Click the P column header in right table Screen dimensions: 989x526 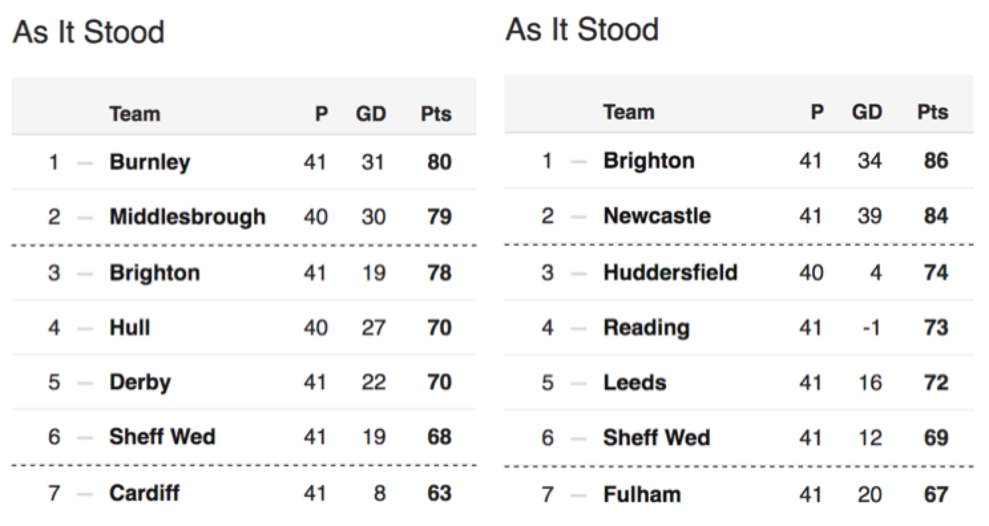tap(817, 112)
